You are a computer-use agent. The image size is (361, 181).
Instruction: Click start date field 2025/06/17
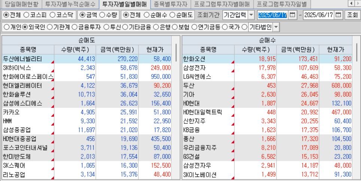pyautogui.click(x=273, y=15)
